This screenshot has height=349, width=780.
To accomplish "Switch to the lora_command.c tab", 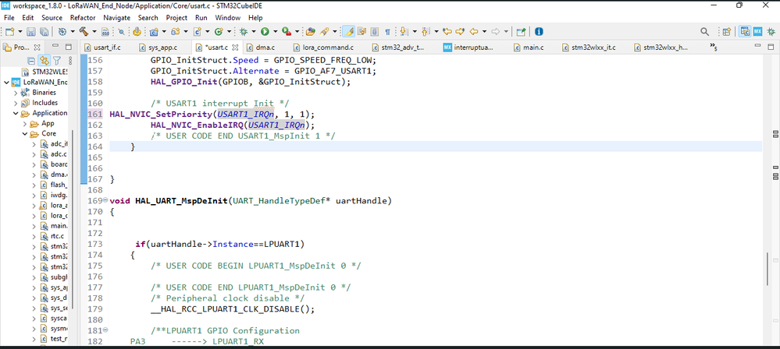I will (x=323, y=48).
